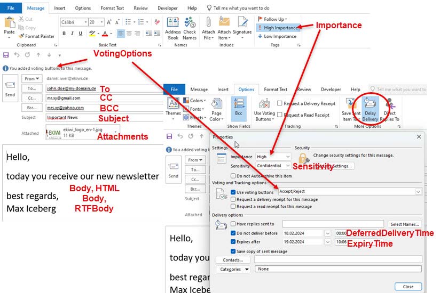This screenshot has width=440, height=293.
Task: Center align text in Basic Text group
Action: pos(129,34)
